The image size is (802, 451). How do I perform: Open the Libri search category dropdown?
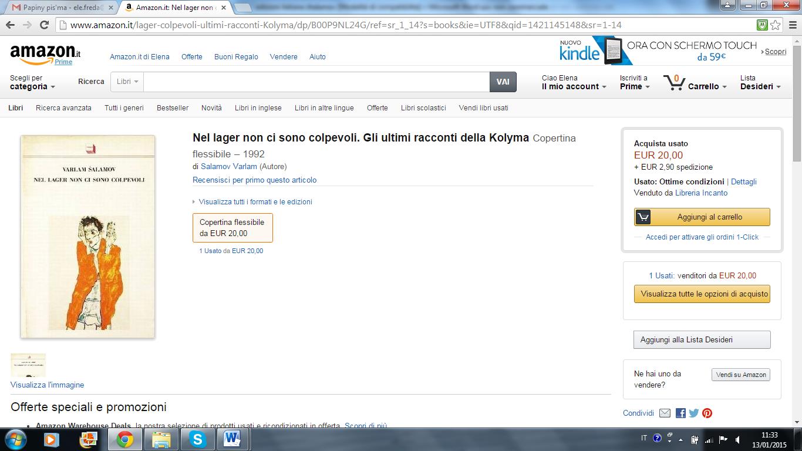coord(127,82)
